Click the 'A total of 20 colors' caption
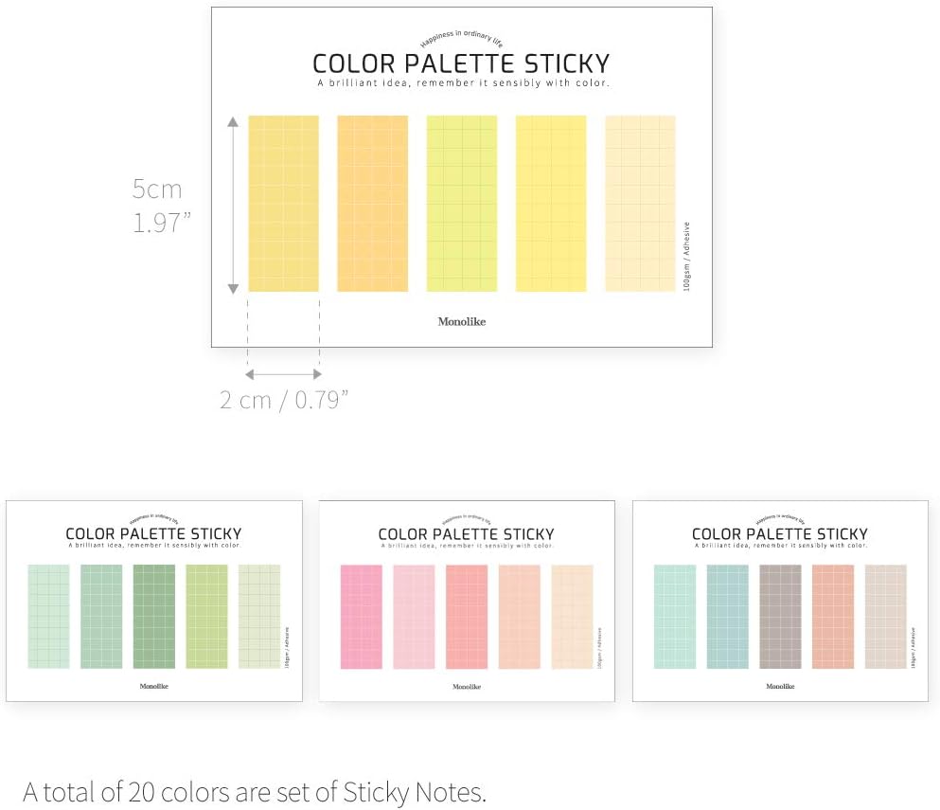The image size is (940, 810). click(x=255, y=791)
